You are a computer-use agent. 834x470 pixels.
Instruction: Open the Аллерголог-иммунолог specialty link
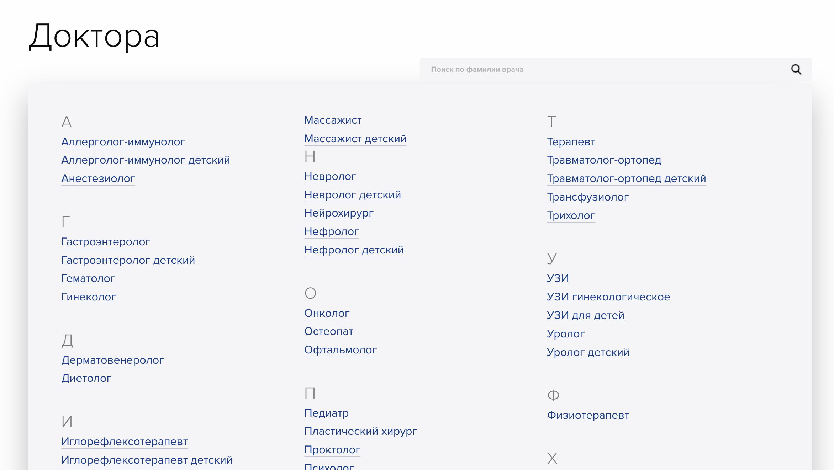pyautogui.click(x=123, y=142)
